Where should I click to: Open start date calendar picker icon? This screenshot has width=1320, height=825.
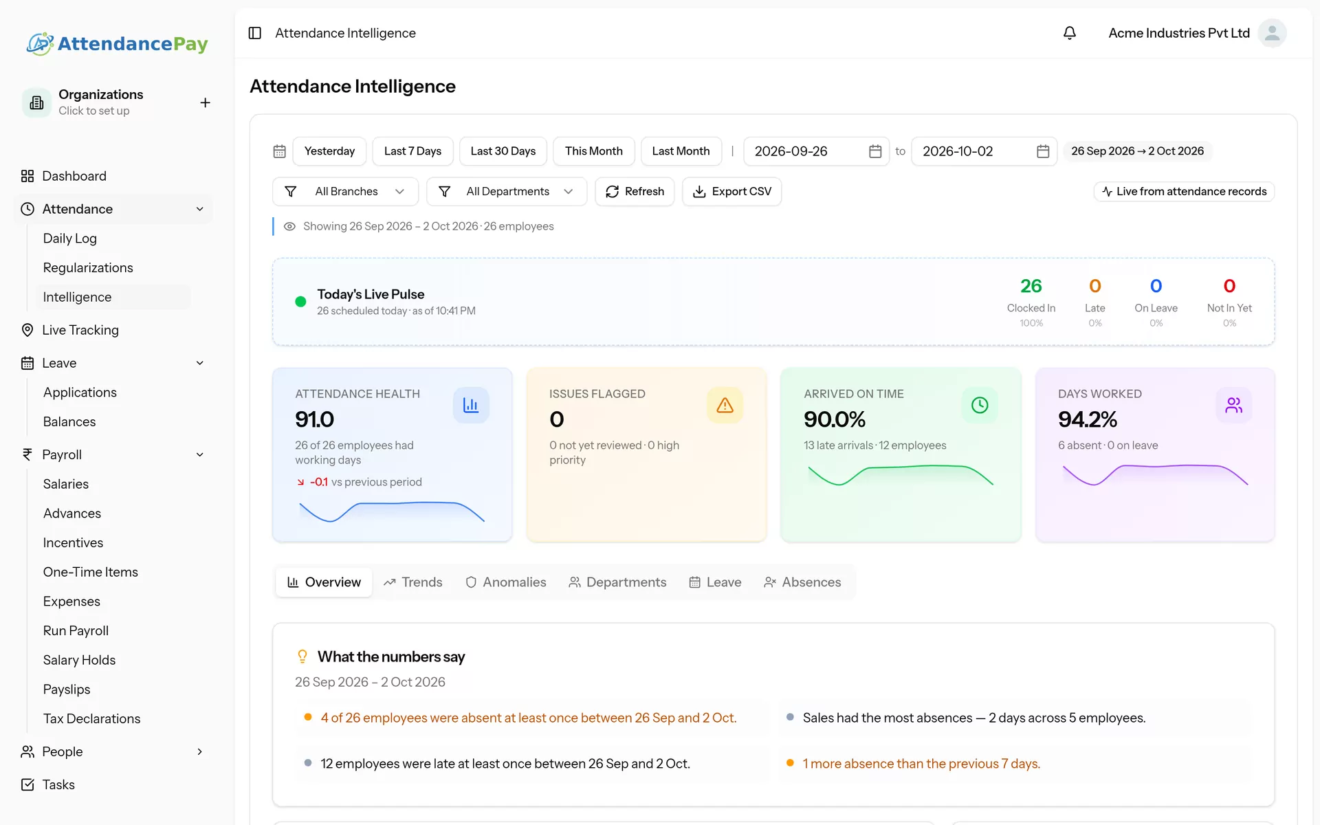coord(875,151)
